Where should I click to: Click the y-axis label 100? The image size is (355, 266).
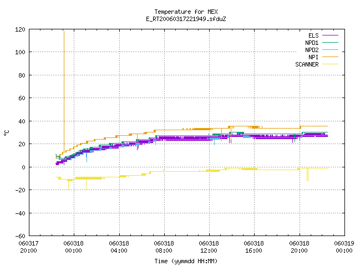(20, 52)
